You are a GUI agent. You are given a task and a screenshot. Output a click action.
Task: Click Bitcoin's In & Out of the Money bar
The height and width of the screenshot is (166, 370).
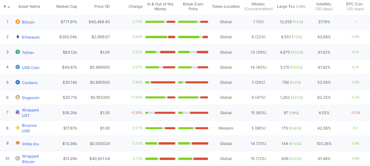pyautogui.click(x=160, y=22)
